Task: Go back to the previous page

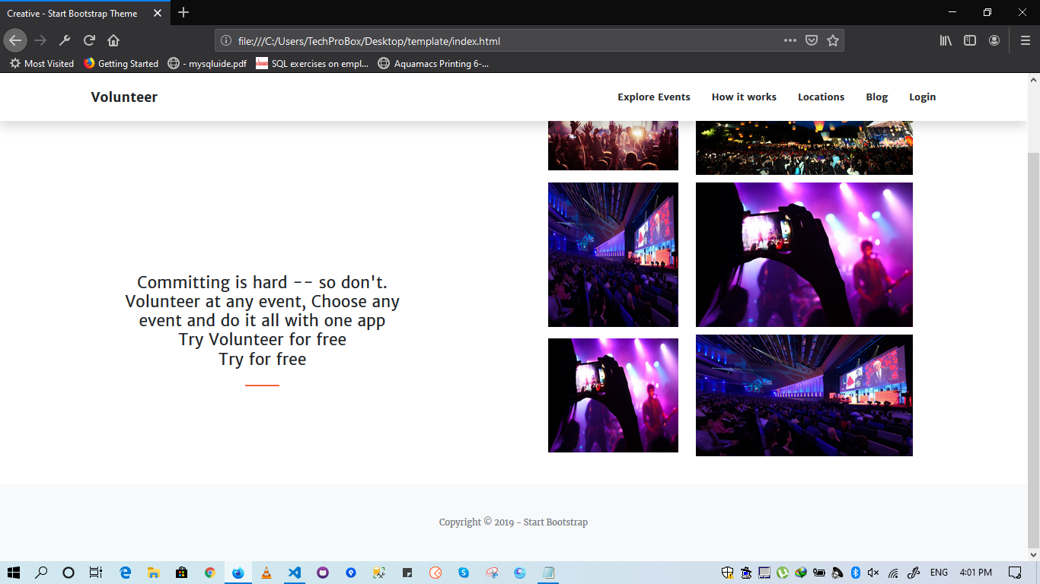Action: point(15,40)
